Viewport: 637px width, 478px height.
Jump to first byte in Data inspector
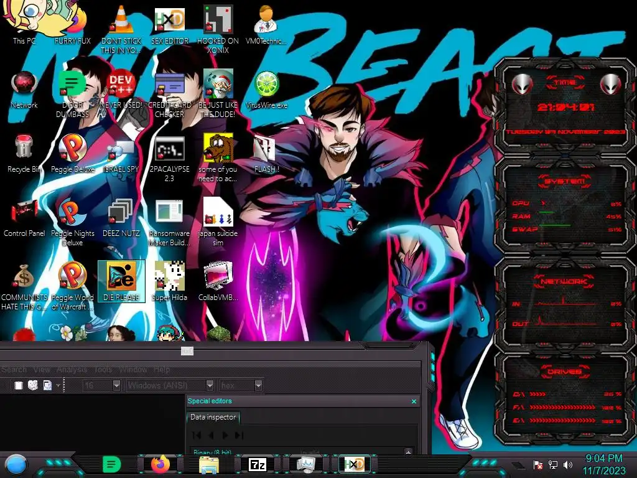[197, 435]
